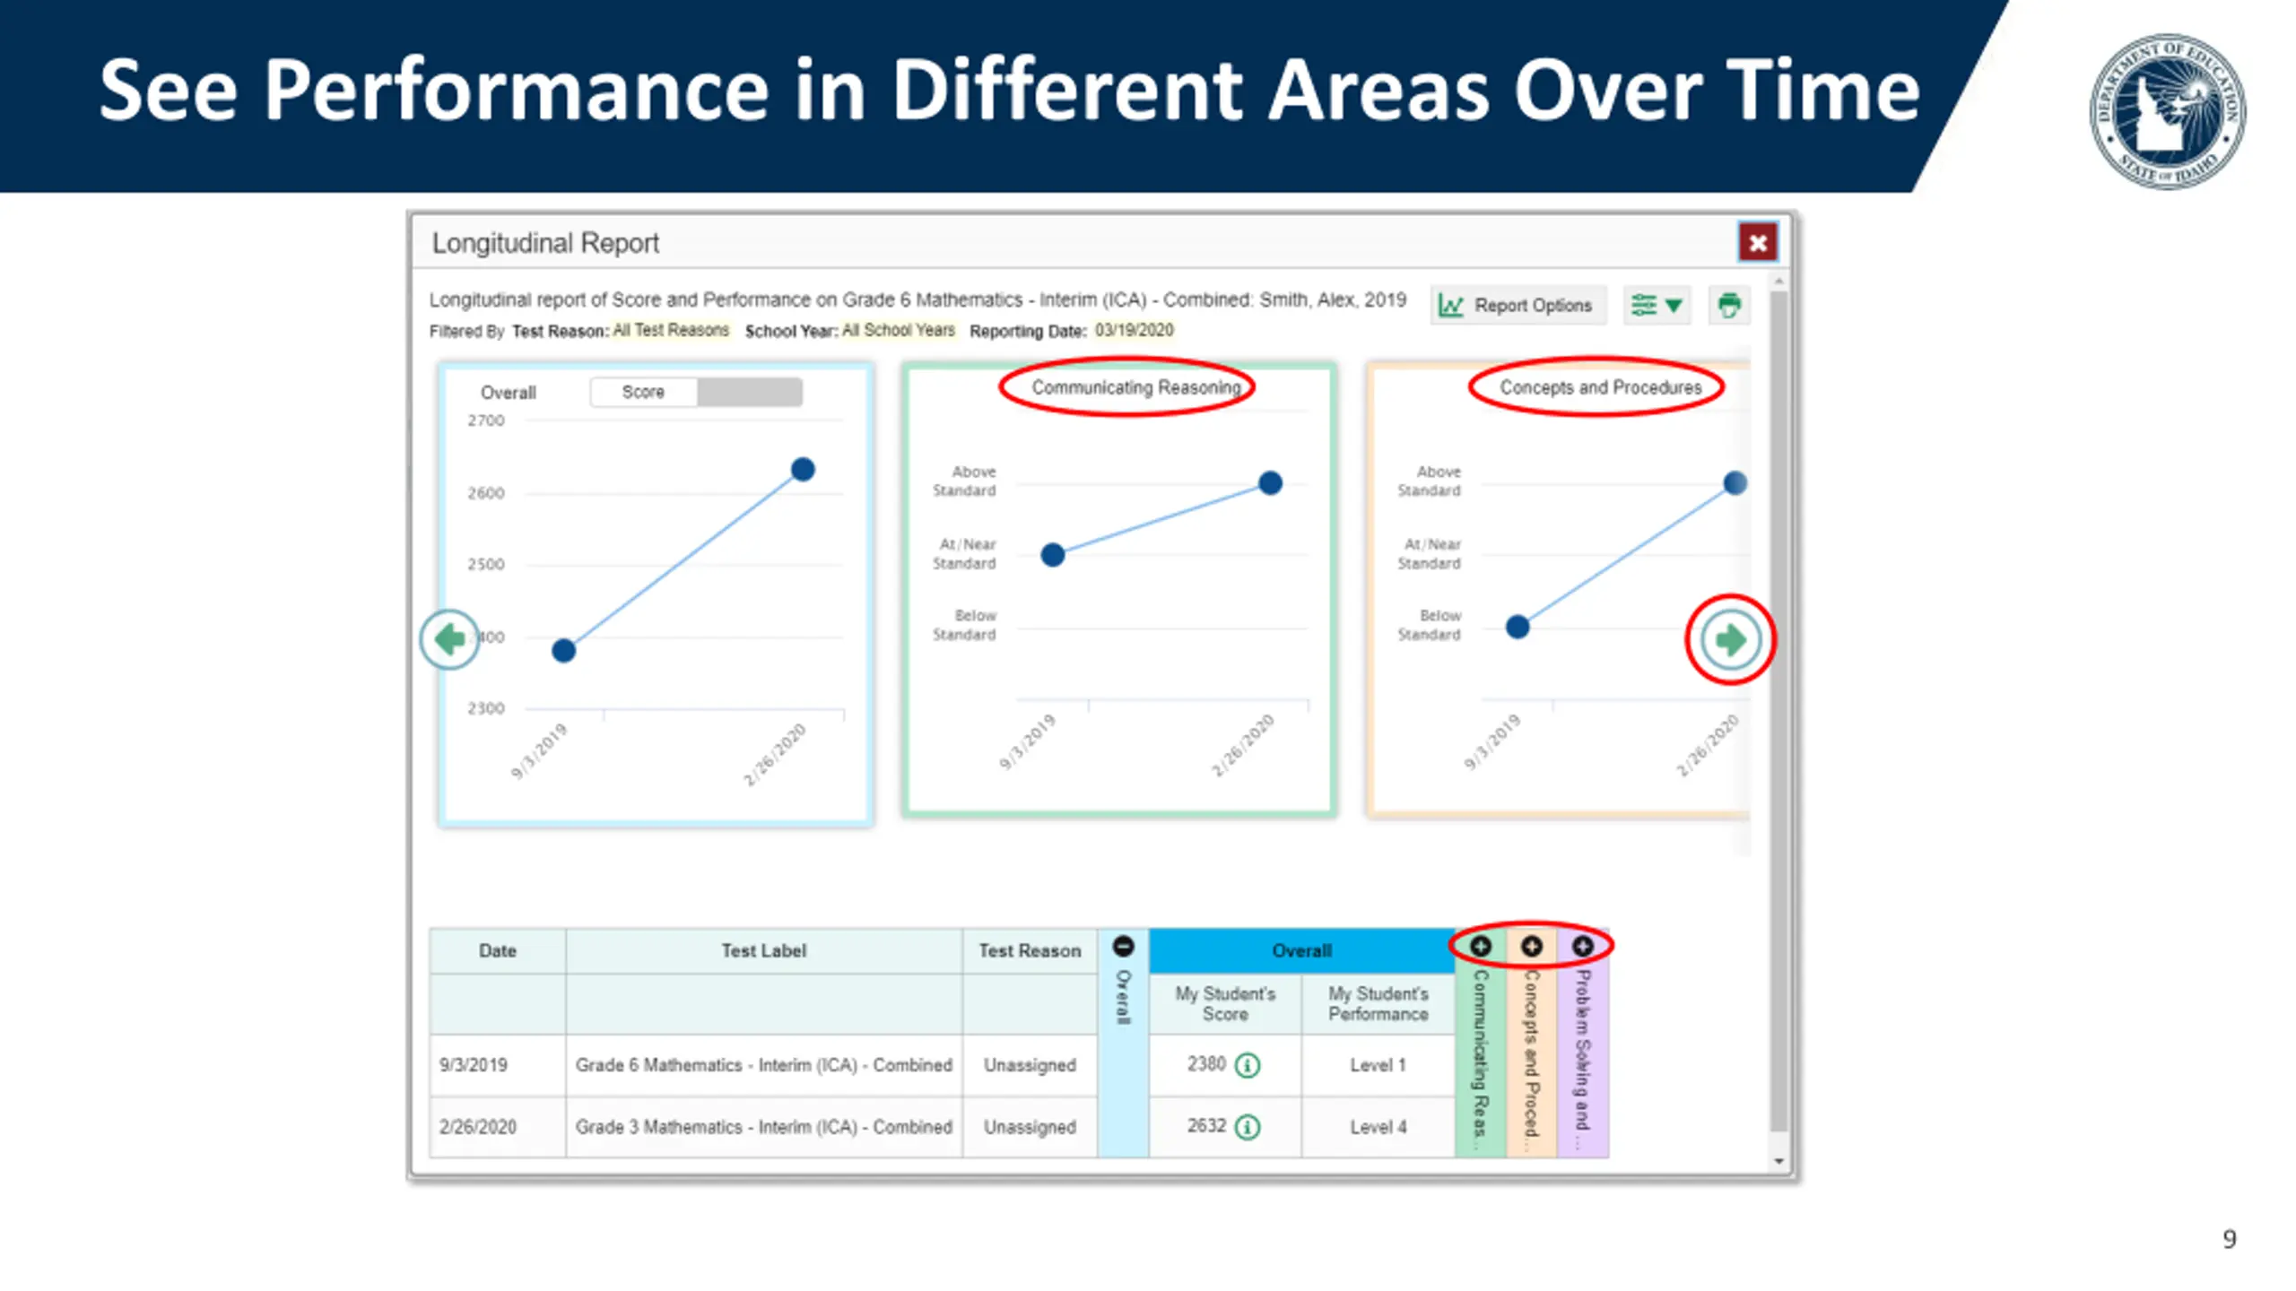Collapse the Overall column with minus icon

[1123, 947]
